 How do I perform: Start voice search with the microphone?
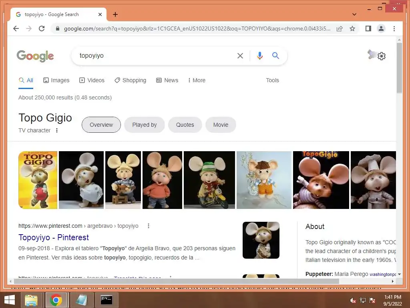point(259,55)
